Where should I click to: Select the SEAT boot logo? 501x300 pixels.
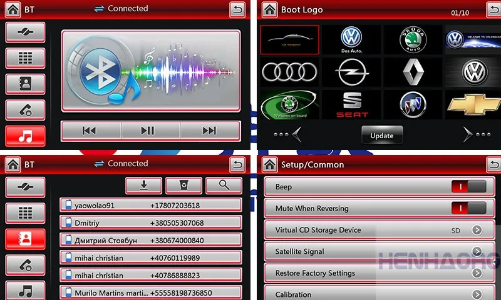tap(351, 104)
